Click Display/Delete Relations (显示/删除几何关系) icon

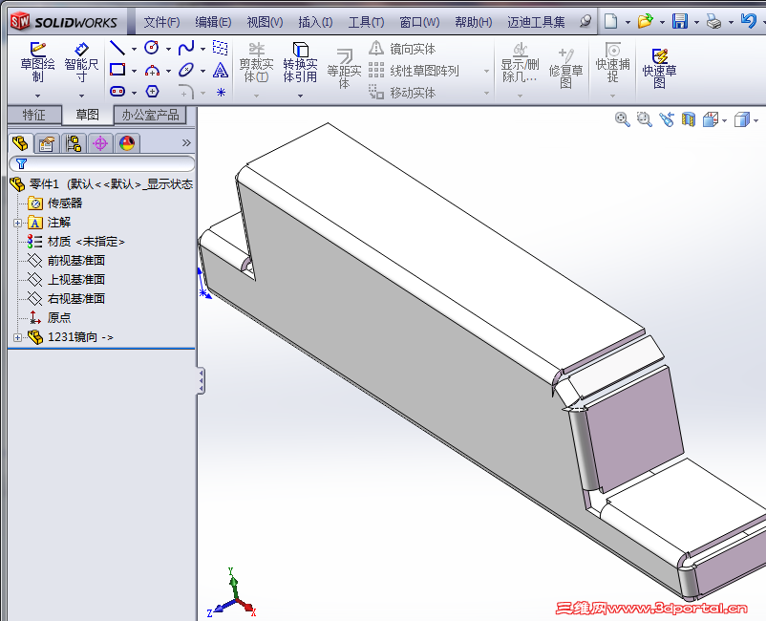pyautogui.click(x=520, y=50)
